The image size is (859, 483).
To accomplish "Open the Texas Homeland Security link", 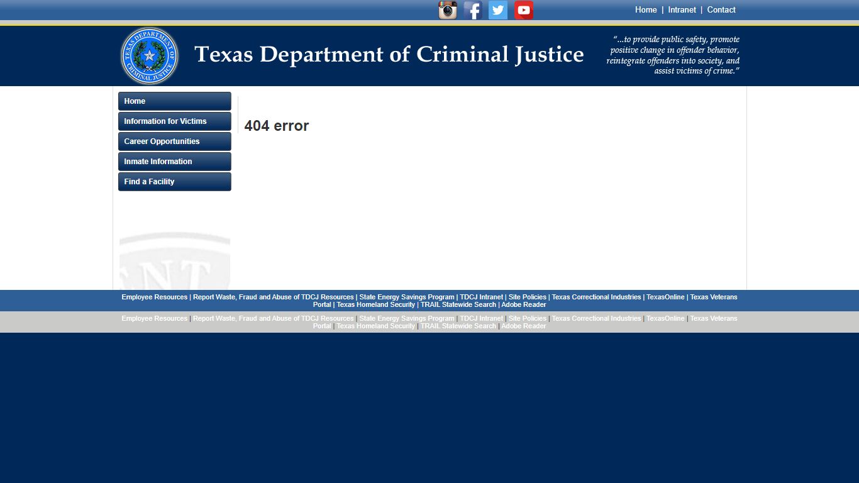I will 375,304.
